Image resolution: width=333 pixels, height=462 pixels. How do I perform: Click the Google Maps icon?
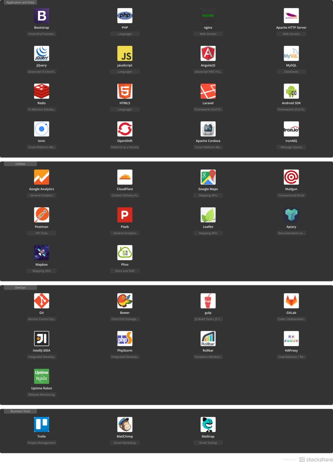tap(208, 177)
